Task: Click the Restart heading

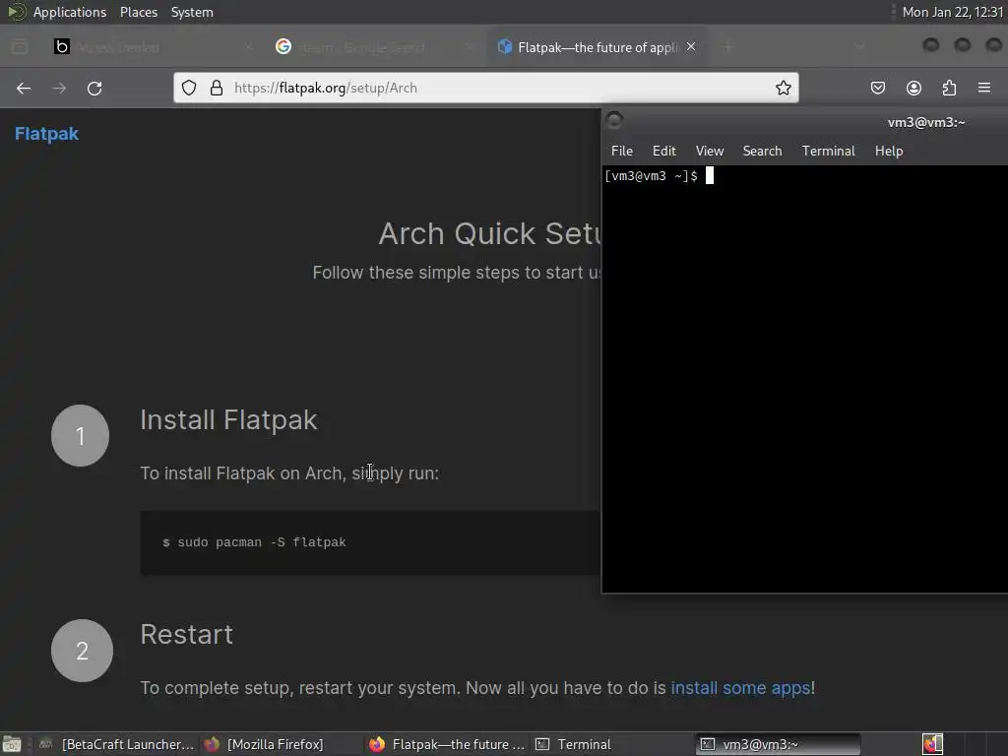Action: tap(186, 635)
